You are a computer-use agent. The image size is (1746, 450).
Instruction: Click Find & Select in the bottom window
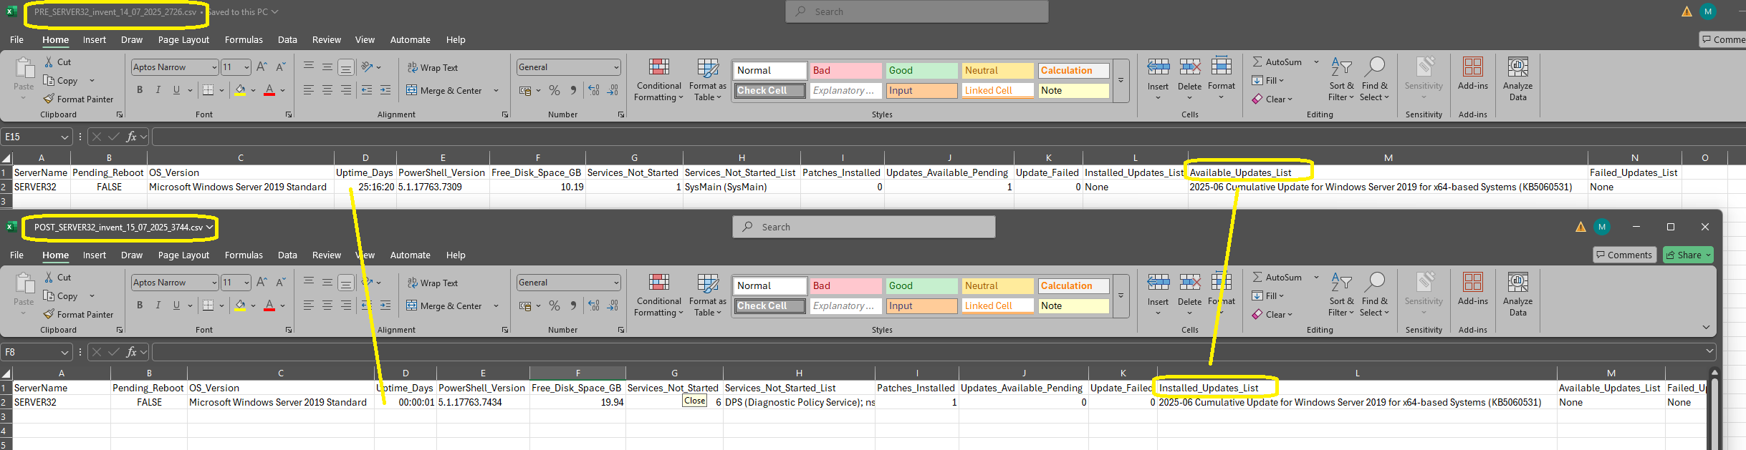tap(1374, 295)
